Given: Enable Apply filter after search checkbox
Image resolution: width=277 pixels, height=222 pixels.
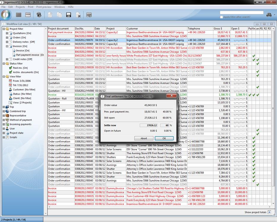Looking at the screenshot, I should click(221, 17).
